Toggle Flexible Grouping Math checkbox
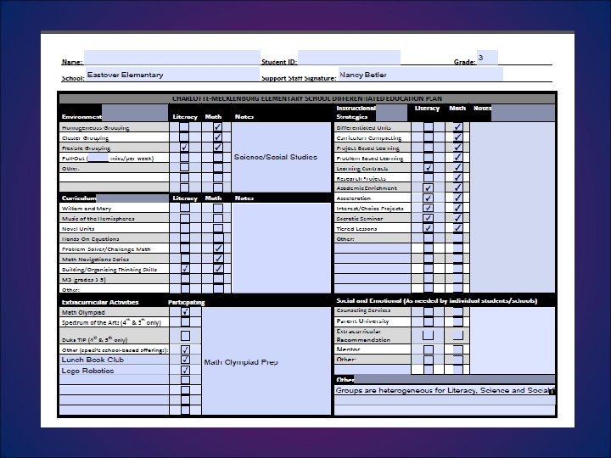Viewport: 611px width, 458px height. [x=218, y=148]
